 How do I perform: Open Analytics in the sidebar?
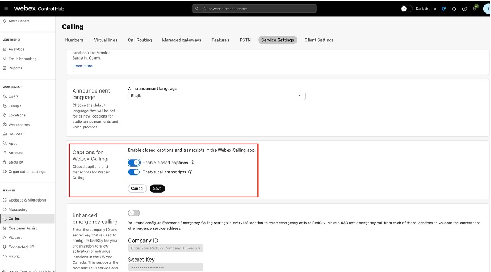pyautogui.click(x=16, y=49)
